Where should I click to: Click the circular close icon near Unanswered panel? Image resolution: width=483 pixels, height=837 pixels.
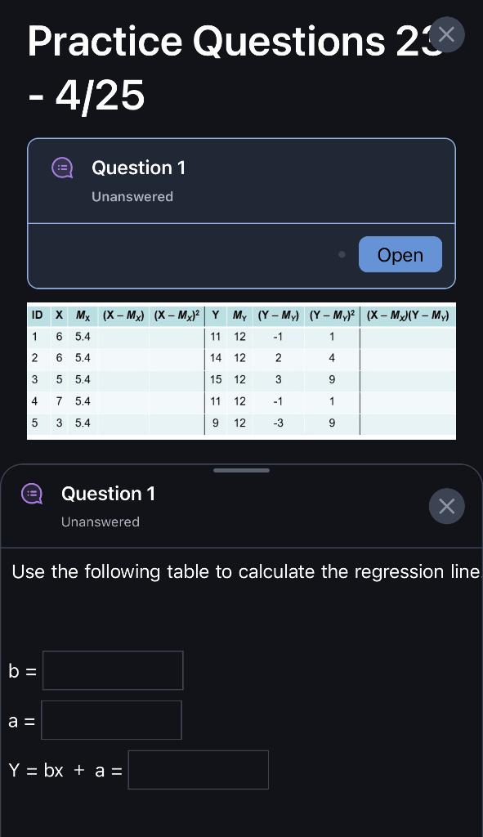coord(446,506)
